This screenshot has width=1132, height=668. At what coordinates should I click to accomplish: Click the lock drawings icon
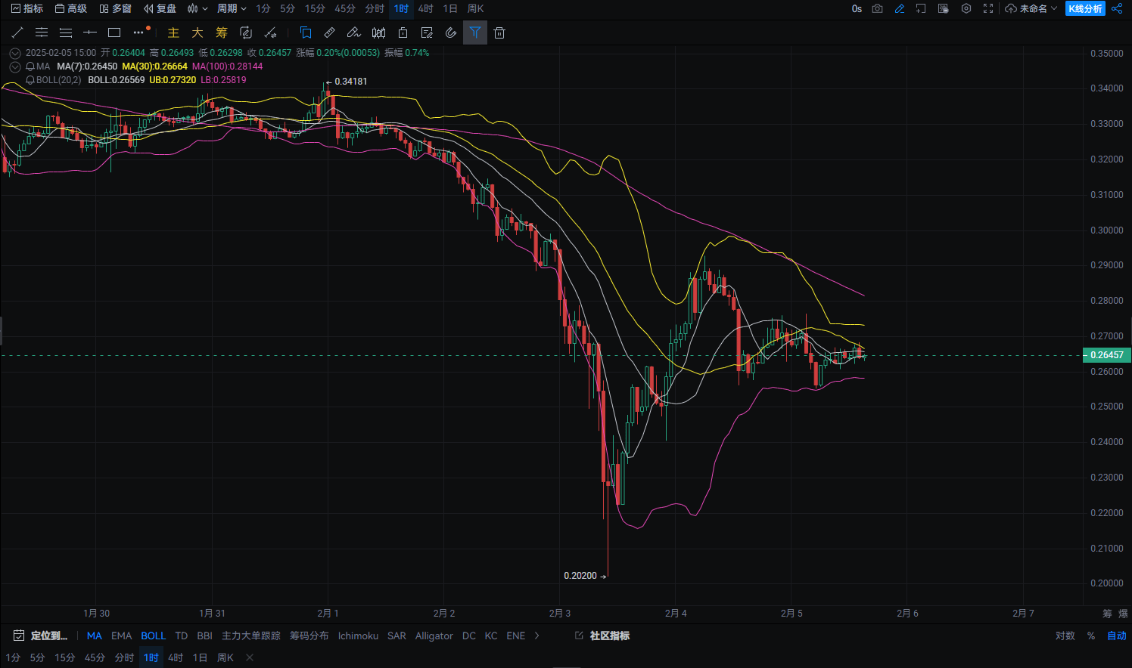(x=403, y=32)
